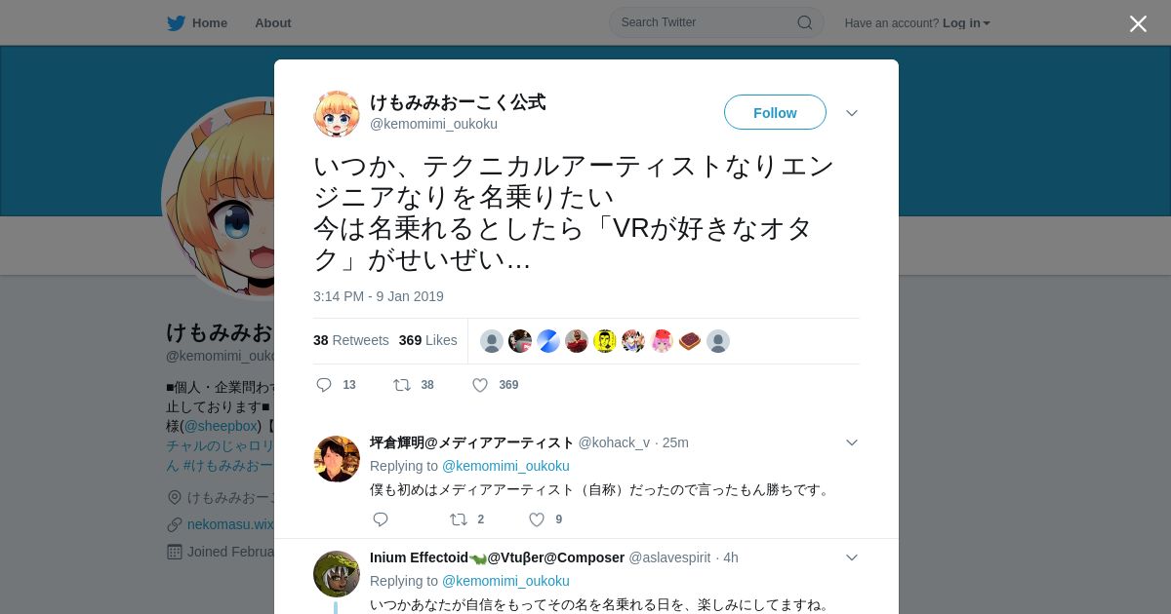1171x614 pixels.
Task: Reply to the main tweet
Action: click(324, 385)
